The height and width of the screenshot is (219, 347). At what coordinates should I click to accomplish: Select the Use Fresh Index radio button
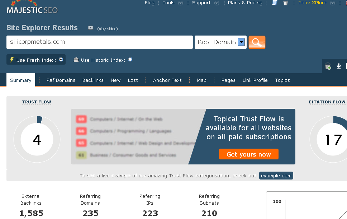pos(61,59)
